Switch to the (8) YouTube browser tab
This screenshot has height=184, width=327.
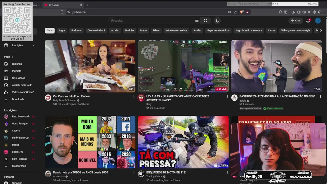coord(63,5)
